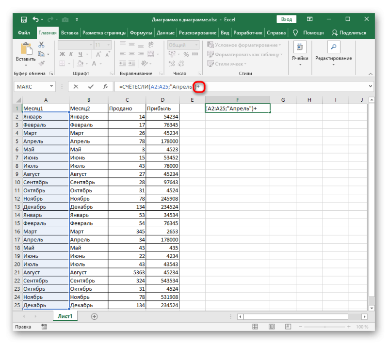
Task: Click the Save icon in title bar
Action: pyautogui.click(x=23, y=19)
